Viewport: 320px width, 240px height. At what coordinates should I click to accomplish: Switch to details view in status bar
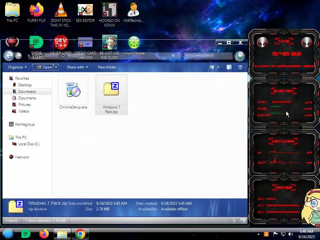pos(236,220)
